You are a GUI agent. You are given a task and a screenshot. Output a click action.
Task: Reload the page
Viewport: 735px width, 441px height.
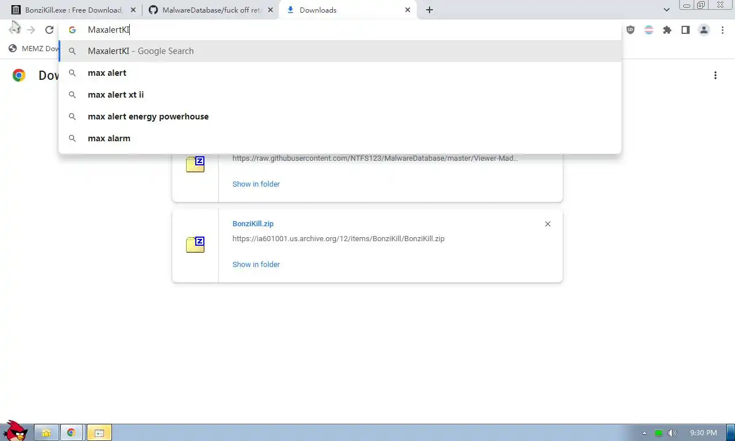pos(49,30)
